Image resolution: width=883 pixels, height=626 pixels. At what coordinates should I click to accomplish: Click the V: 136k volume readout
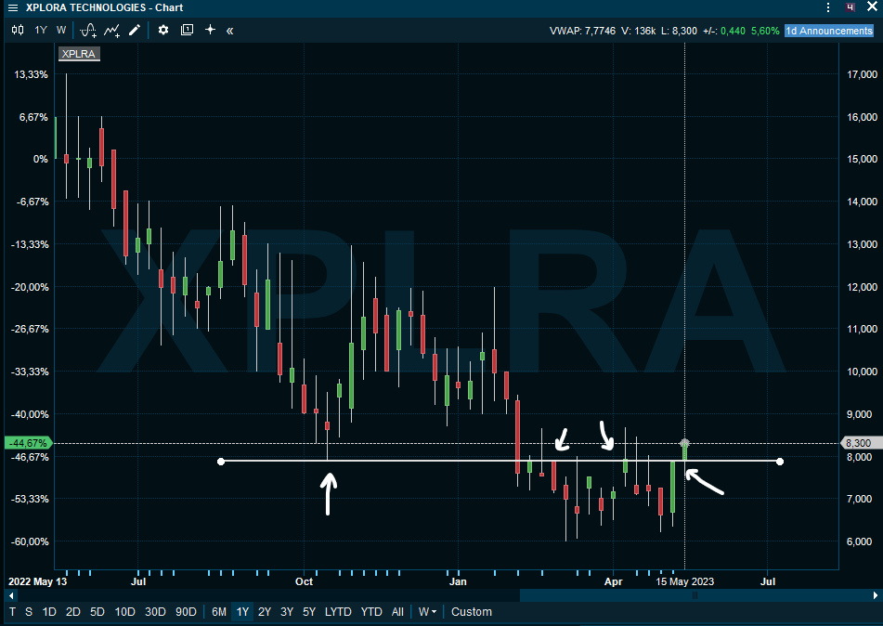pyautogui.click(x=639, y=31)
